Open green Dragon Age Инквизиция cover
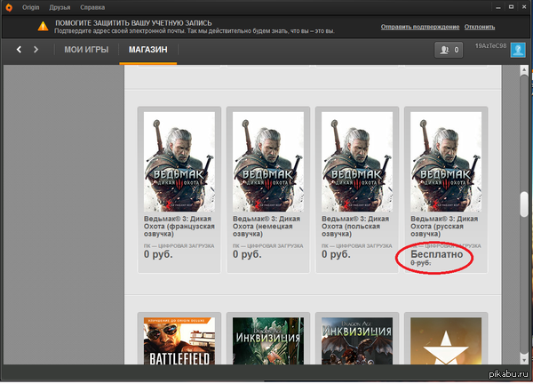The image size is (533, 384). [268, 340]
